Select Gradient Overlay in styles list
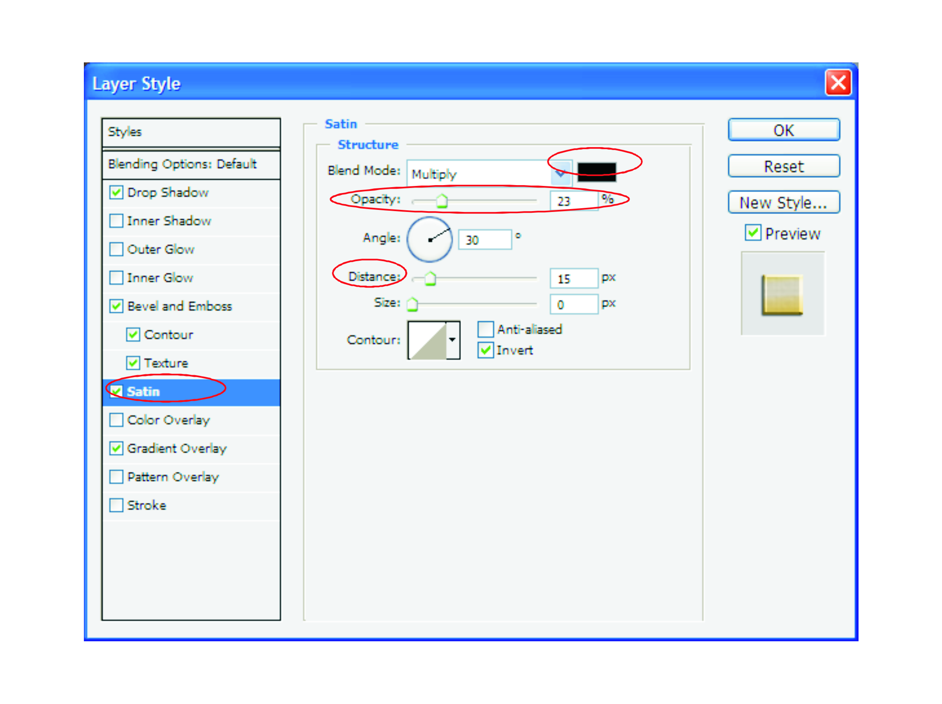 click(177, 448)
